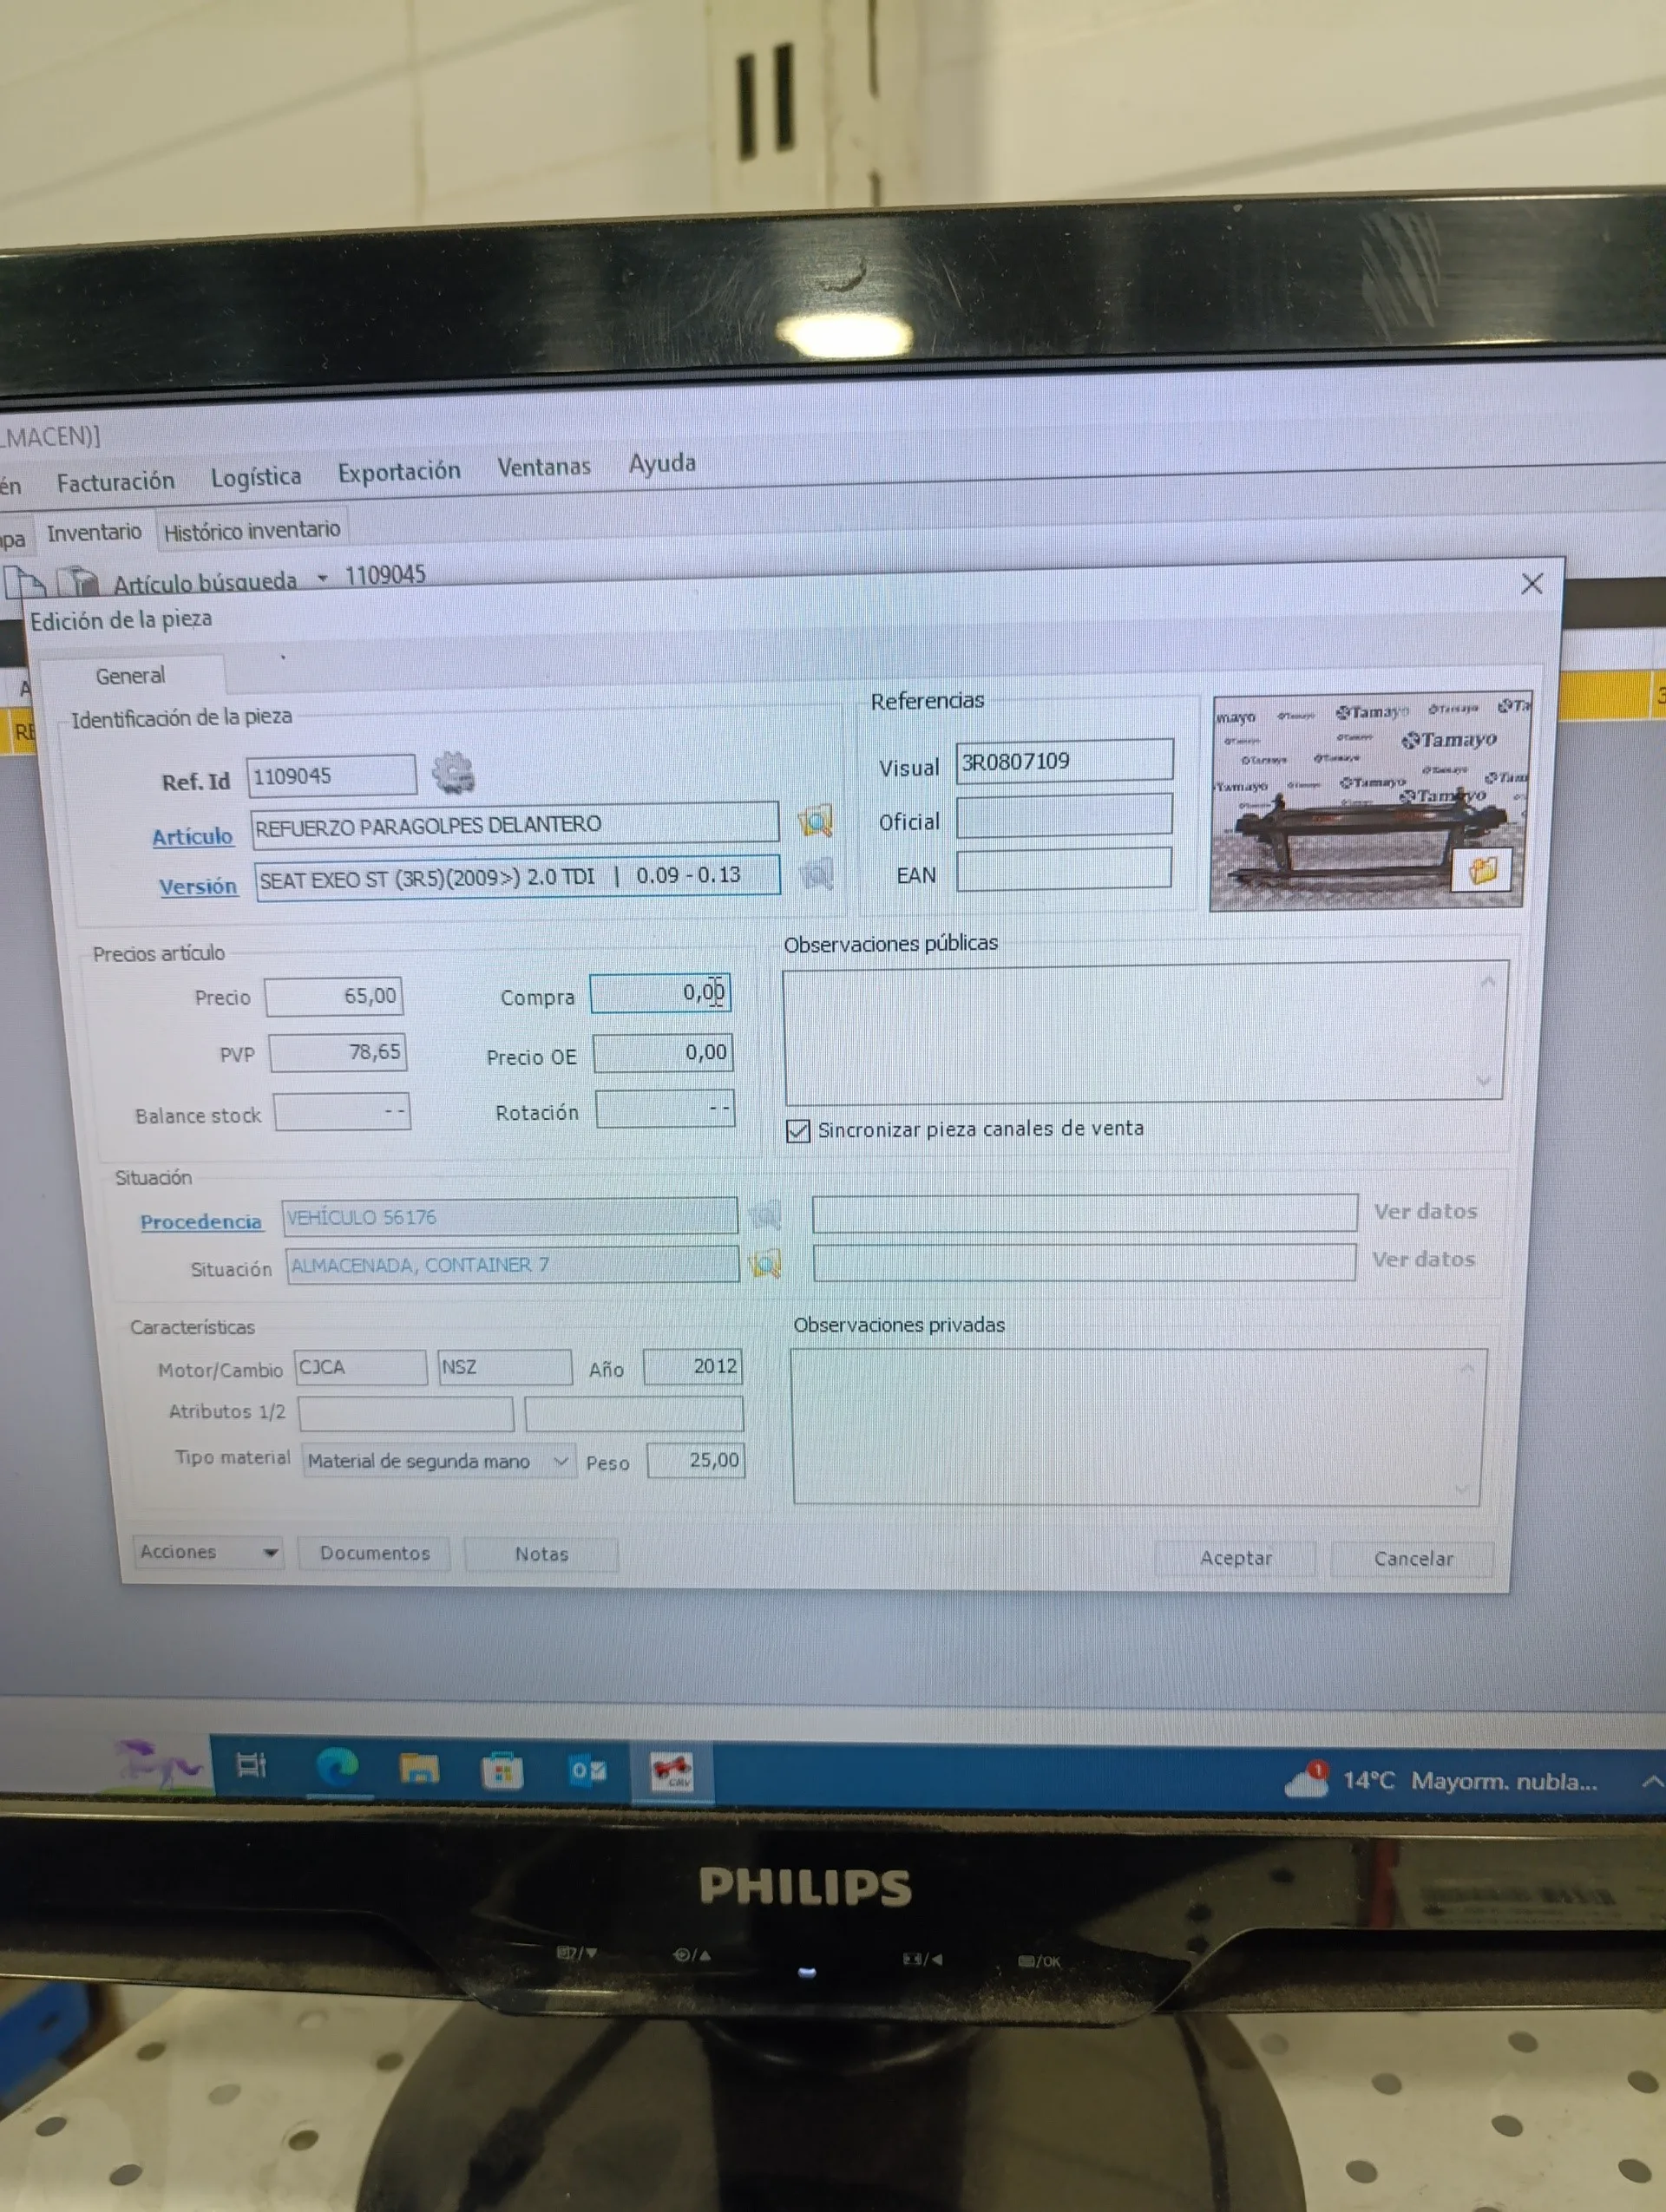The width and height of the screenshot is (1666, 2212).
Task: Click the inventory application icon on the taskbar
Action: [x=672, y=1772]
